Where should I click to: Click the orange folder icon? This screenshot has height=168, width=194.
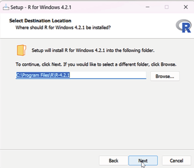[x=21, y=50]
